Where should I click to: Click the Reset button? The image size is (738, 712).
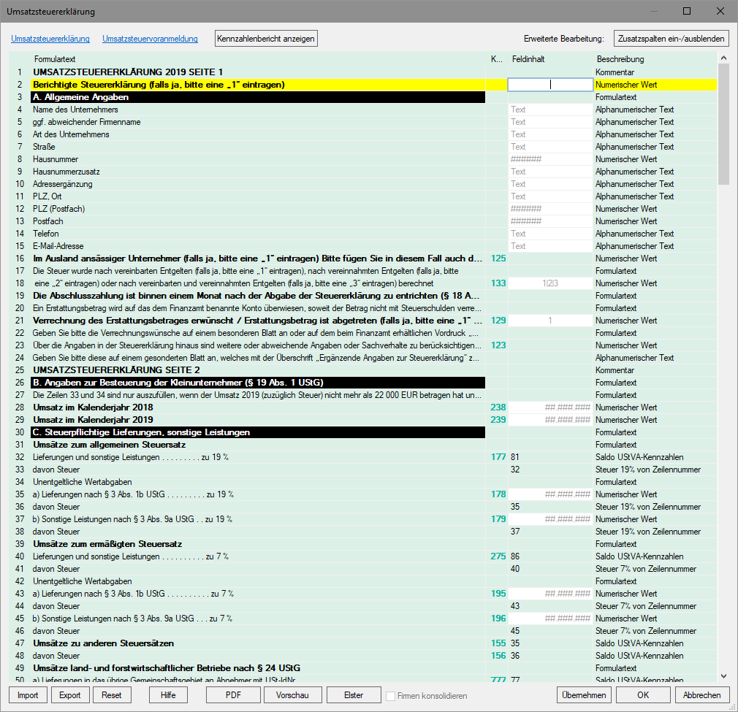pos(112,695)
